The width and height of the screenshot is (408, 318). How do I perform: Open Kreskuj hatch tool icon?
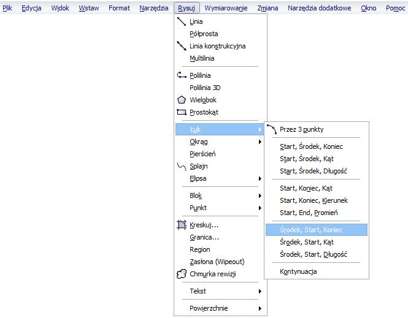pyautogui.click(x=182, y=225)
